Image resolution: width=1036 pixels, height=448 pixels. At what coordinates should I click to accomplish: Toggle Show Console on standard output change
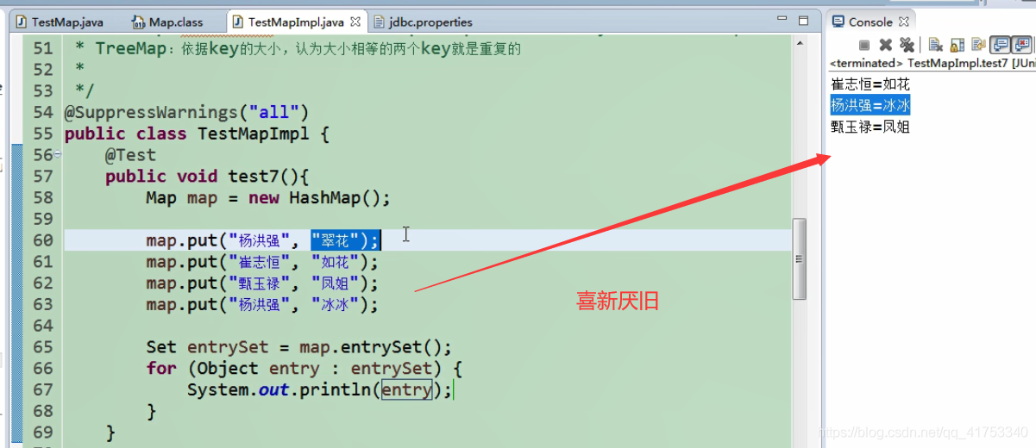point(1000,45)
